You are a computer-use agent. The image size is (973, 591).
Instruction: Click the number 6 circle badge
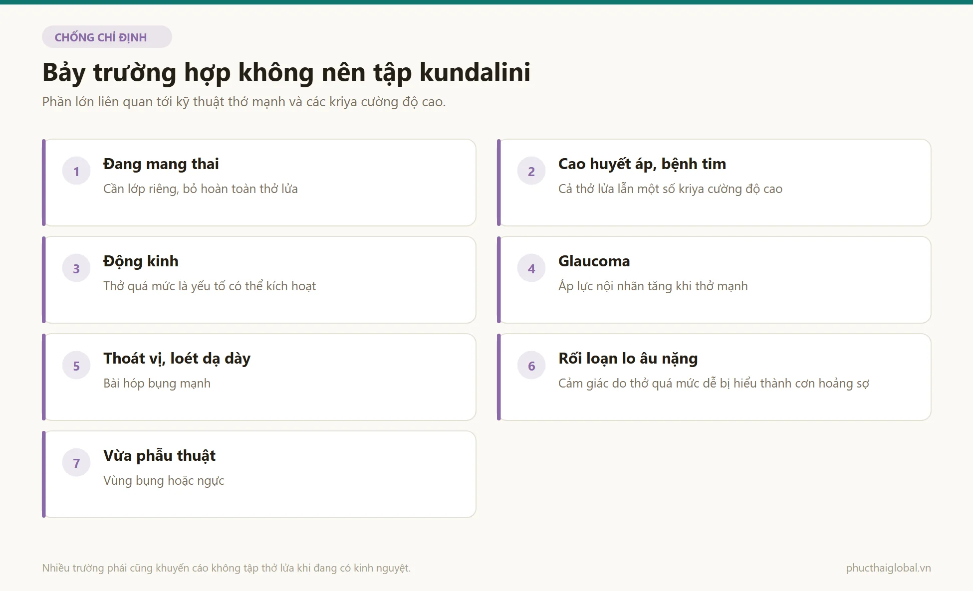(531, 366)
